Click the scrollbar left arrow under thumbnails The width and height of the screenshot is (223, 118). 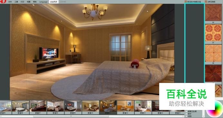[1, 116]
